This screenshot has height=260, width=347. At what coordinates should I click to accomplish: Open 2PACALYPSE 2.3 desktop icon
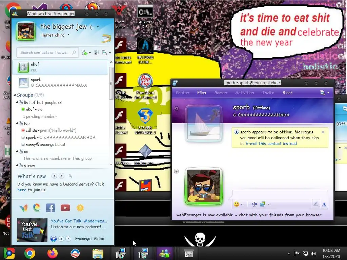[x=145, y=17]
